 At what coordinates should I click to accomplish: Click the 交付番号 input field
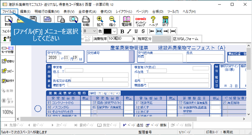pos(110,56)
